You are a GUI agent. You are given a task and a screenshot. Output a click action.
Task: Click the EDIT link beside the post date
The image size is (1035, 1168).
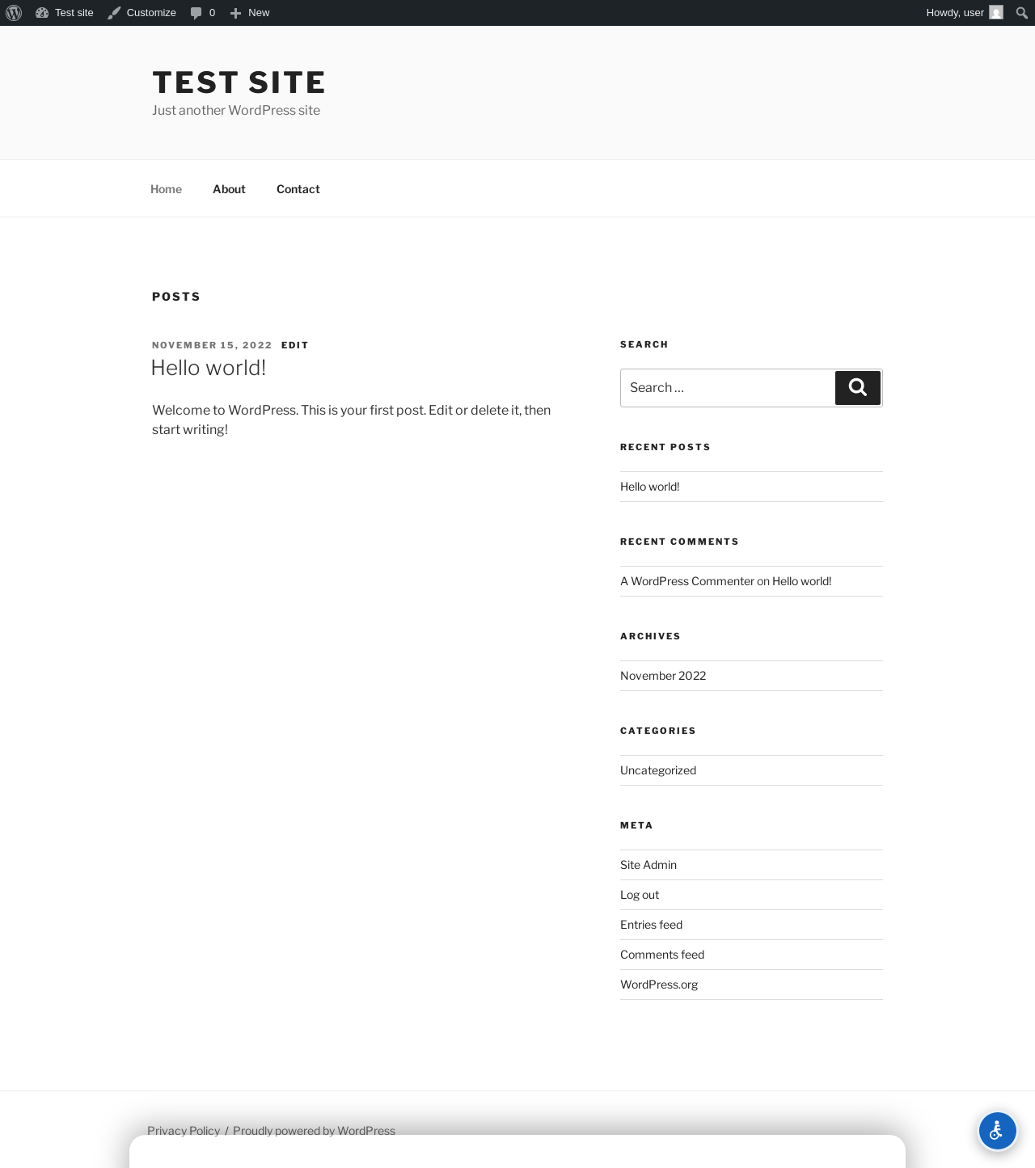coord(295,345)
